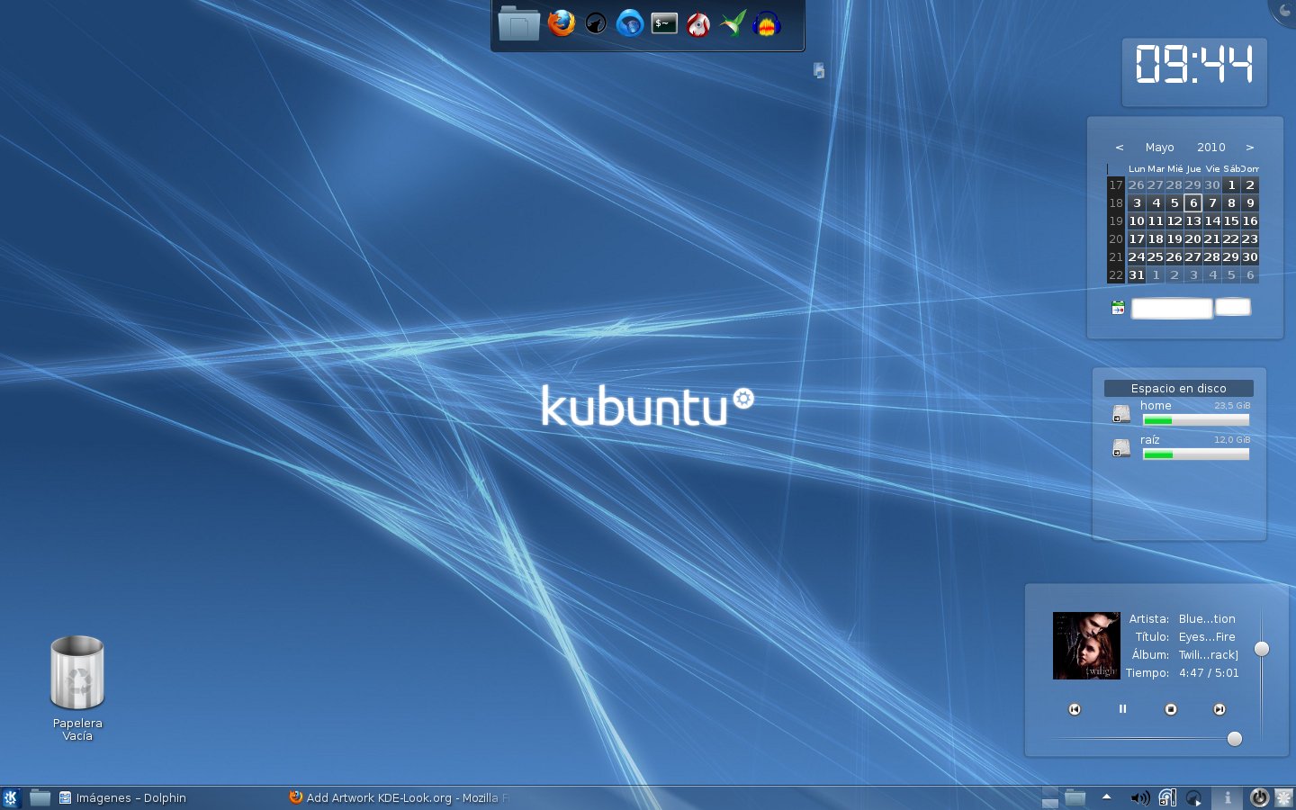
Task: Open the panel toolbox cashew icon
Action: (x=1284, y=797)
